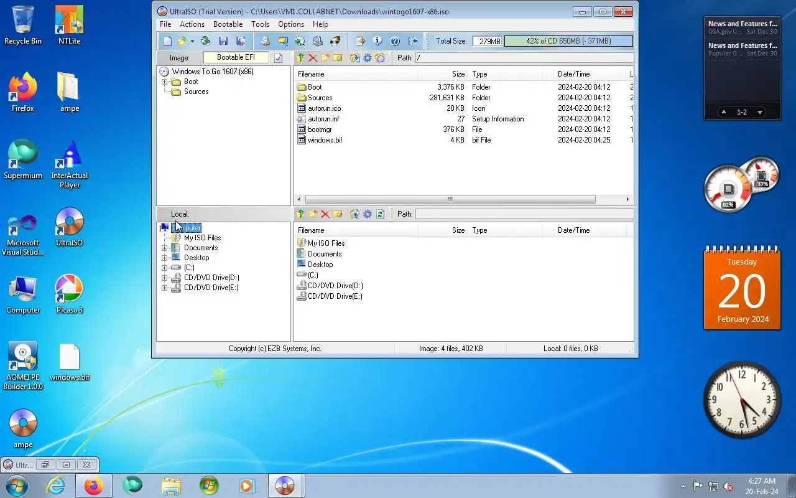Expand Documents node in Local tree
Viewport: 796px width, 498px height.
164,248
